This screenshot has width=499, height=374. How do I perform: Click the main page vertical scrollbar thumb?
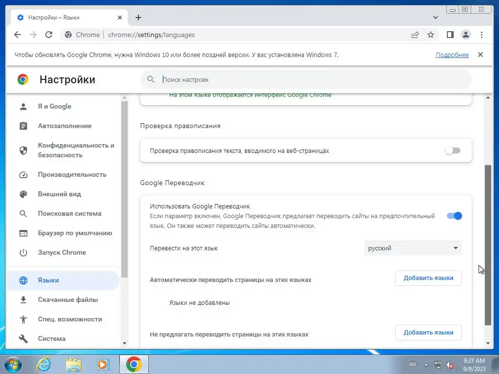click(488, 245)
